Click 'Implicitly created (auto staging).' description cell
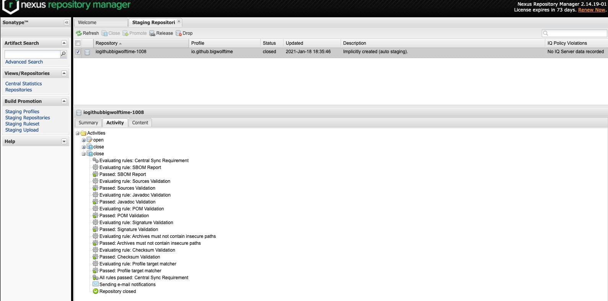 [375, 52]
